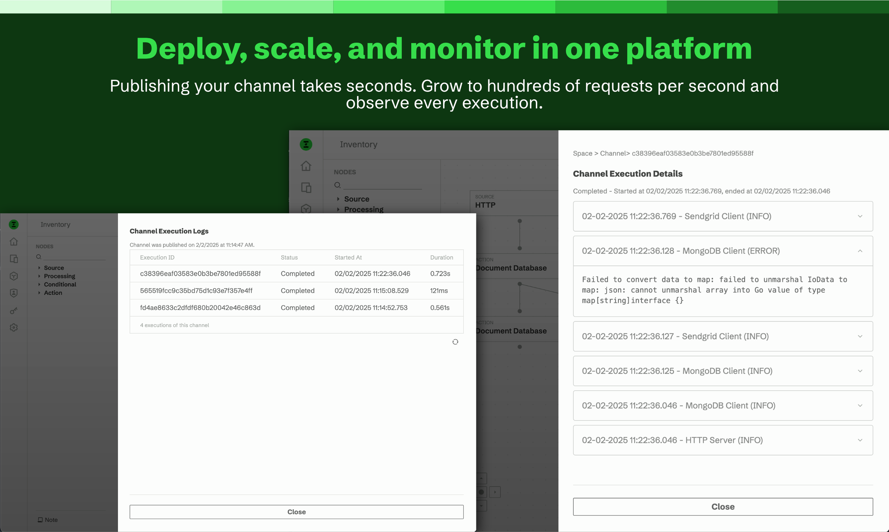
Task: Expand the Processing node group in the front sidebar
Action: tap(39, 276)
